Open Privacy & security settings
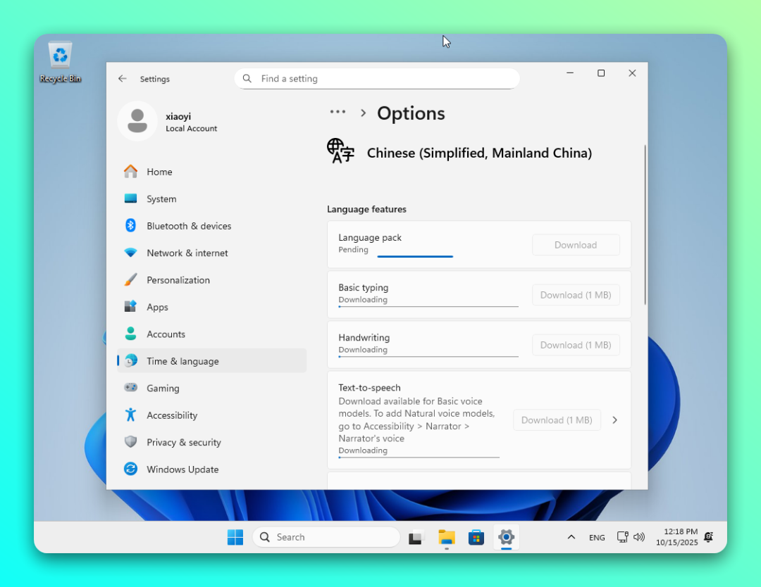This screenshot has width=761, height=587. click(183, 443)
